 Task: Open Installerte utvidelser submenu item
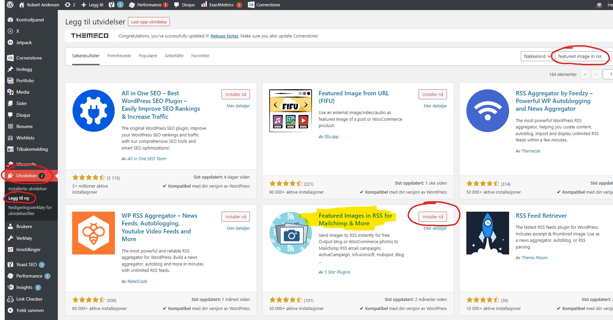[28, 189]
